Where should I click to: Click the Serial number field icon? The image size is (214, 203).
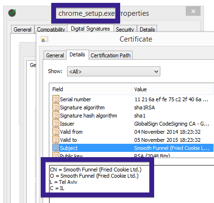point(56,99)
